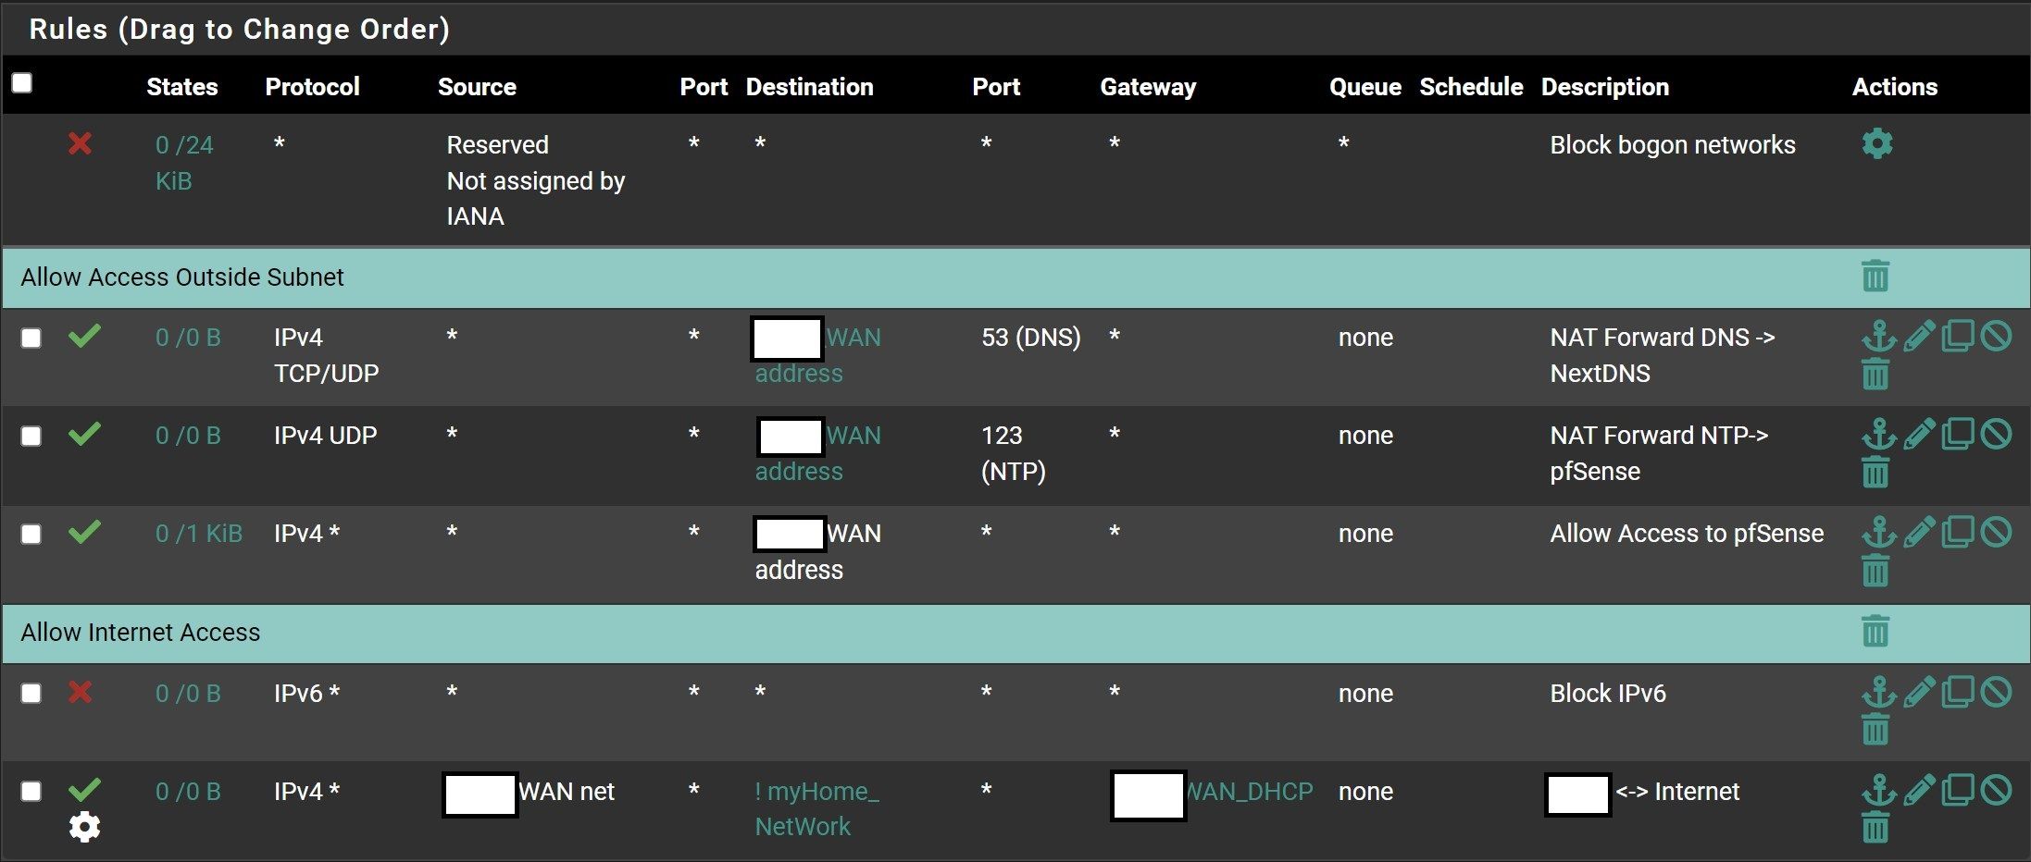Tick the Allow Access to pfSense checkbox
This screenshot has height=862, width=2031.
31,534
